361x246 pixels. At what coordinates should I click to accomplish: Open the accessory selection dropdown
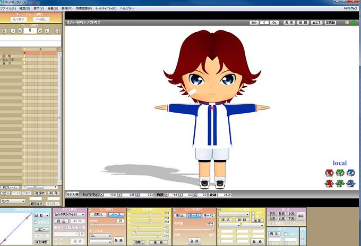[234, 214]
